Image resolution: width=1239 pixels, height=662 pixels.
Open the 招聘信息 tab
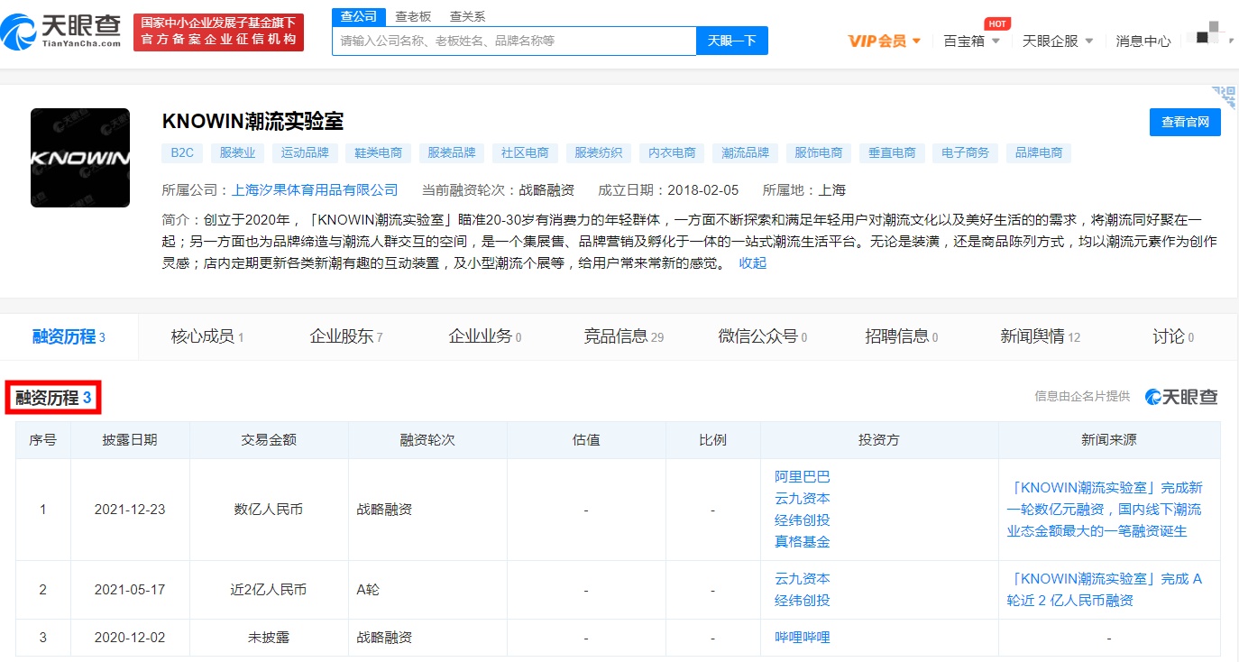click(x=902, y=336)
